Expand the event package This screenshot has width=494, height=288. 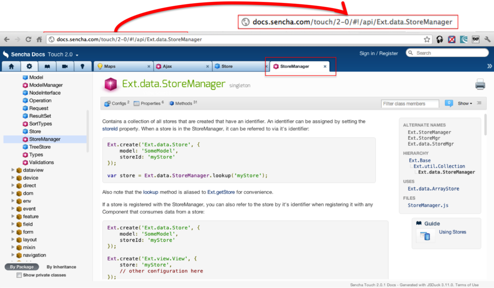point(13,208)
